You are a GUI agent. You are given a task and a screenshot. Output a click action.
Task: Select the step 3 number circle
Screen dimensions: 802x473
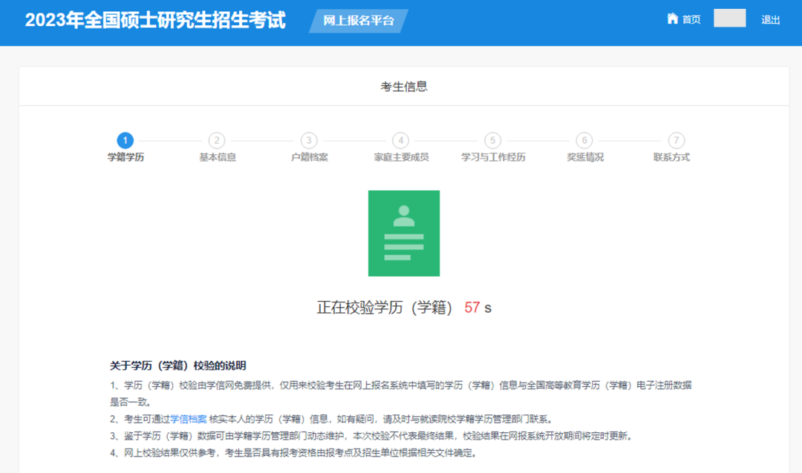pos(309,141)
